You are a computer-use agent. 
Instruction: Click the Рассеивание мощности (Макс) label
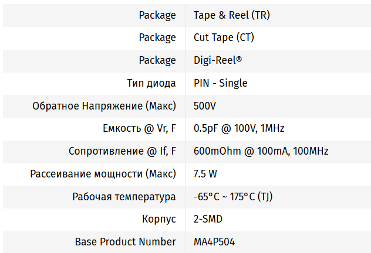pyautogui.click(x=103, y=174)
